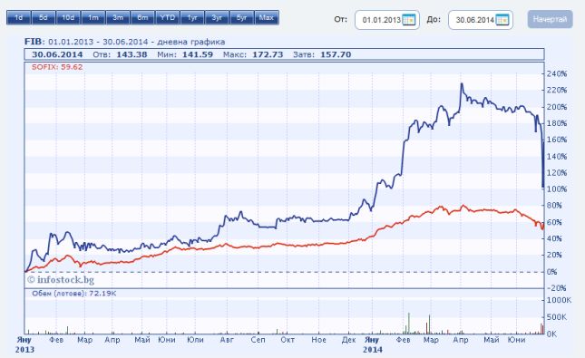This screenshot has height=358, width=585.
Task: Click the Окт month axis label
Action: click(288, 340)
